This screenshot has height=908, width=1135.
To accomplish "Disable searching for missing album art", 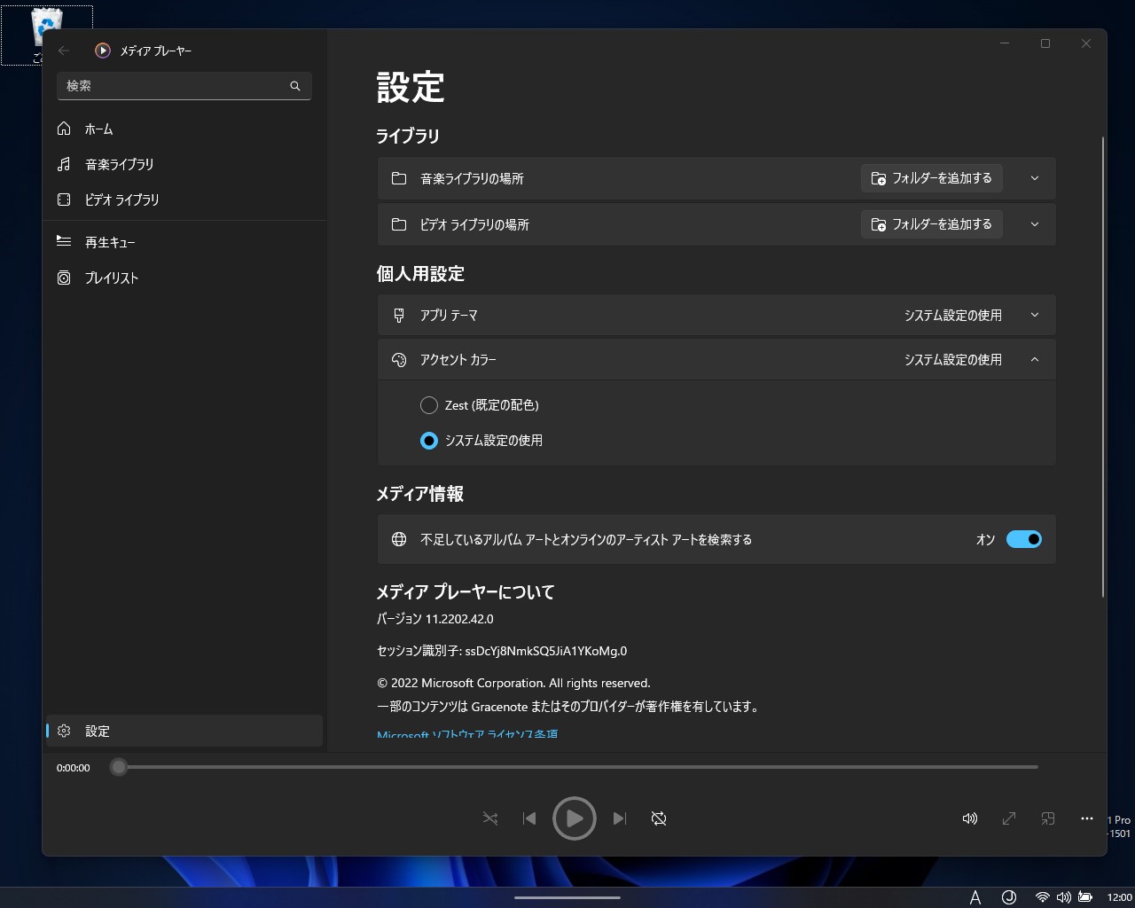I will pyautogui.click(x=1024, y=539).
